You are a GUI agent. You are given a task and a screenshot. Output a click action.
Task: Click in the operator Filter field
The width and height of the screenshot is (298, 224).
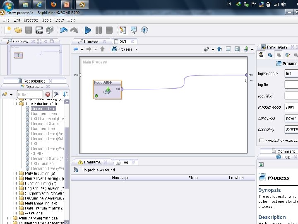(30, 94)
